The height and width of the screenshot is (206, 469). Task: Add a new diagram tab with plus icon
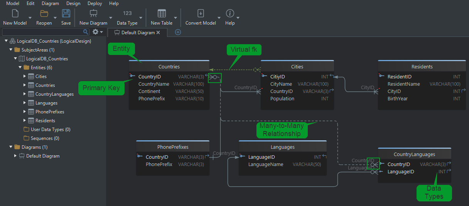178,32
